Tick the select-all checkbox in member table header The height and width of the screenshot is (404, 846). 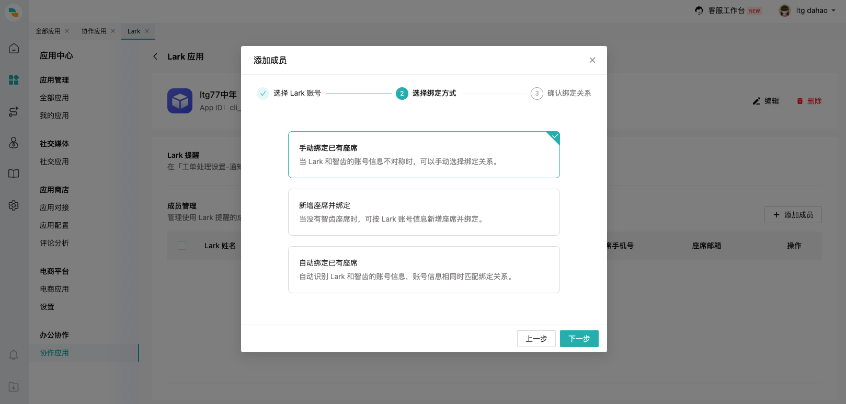(182, 246)
